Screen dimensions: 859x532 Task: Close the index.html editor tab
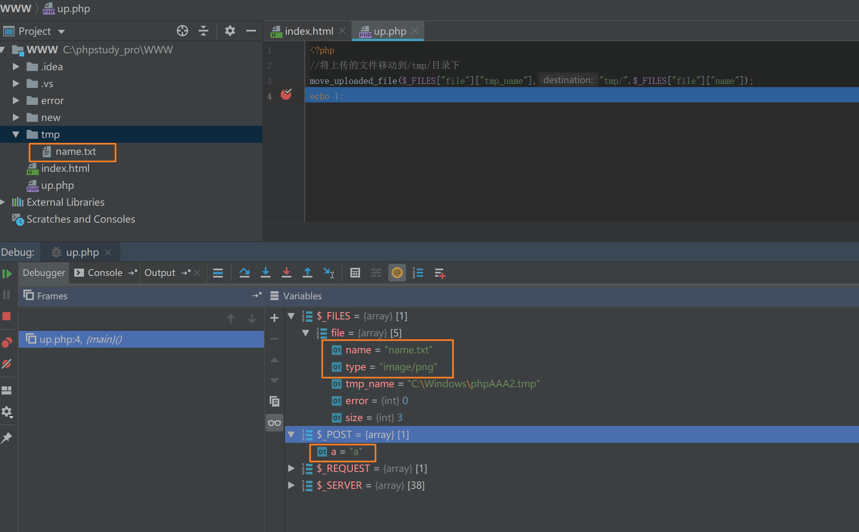point(342,31)
